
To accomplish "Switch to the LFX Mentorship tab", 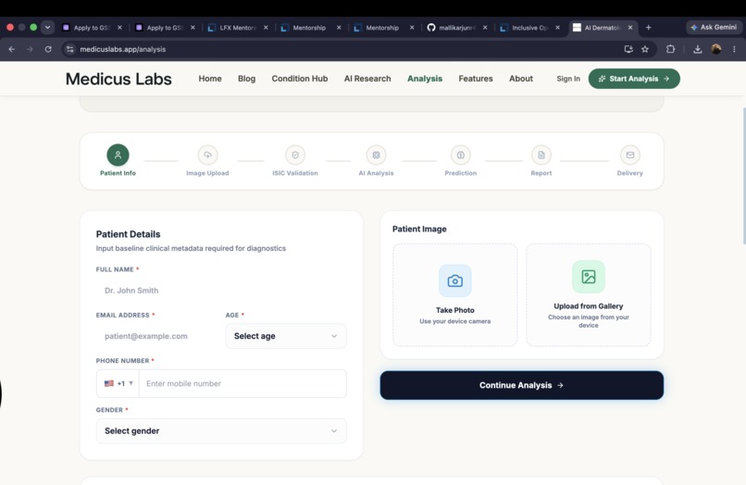I will tap(238, 28).
